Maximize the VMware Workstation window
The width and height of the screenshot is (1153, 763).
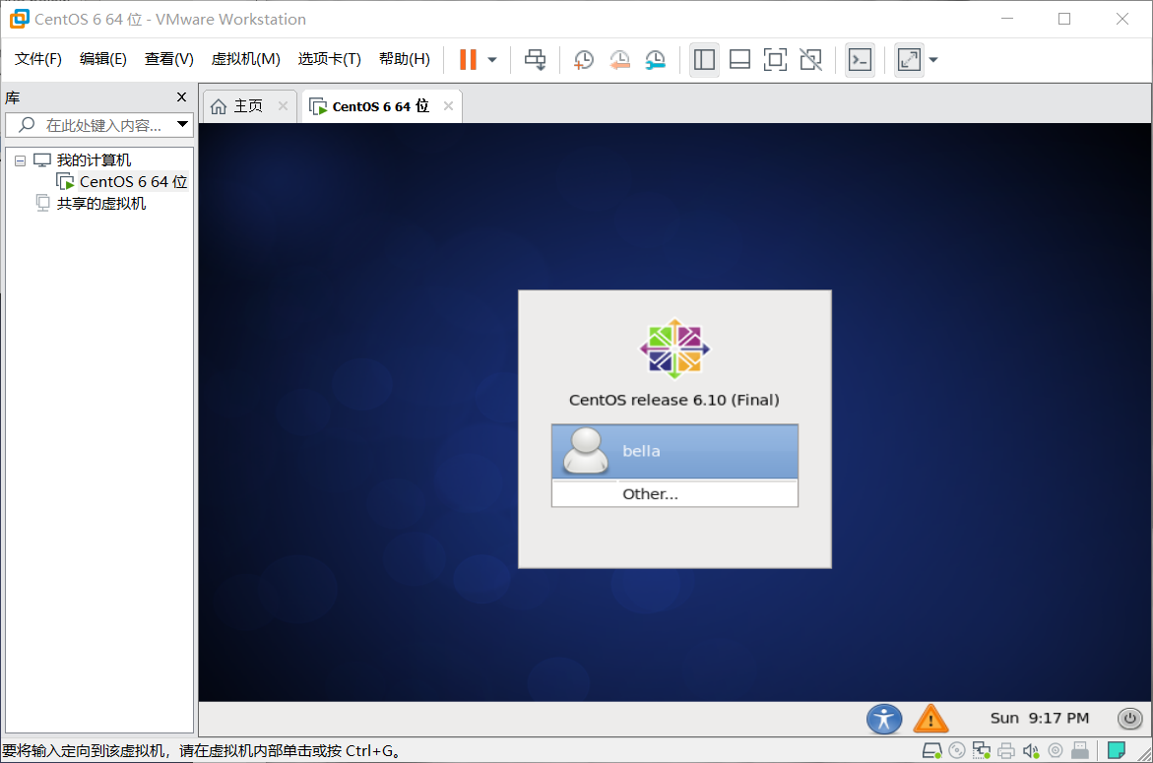[x=1064, y=19]
